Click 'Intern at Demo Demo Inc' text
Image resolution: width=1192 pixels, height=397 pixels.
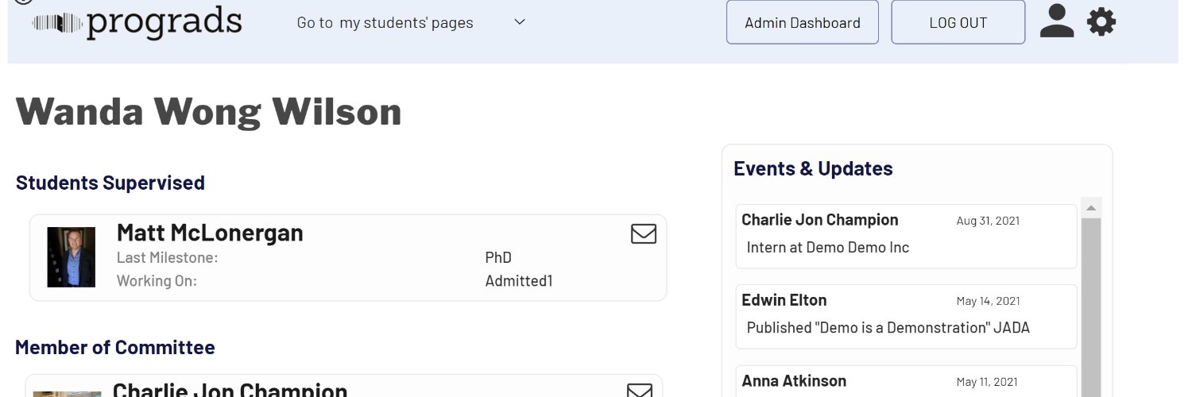828,248
